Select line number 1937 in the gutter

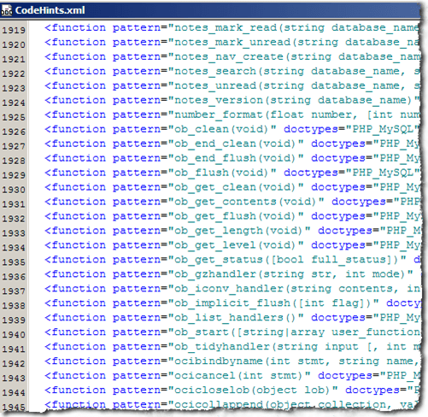(x=14, y=291)
